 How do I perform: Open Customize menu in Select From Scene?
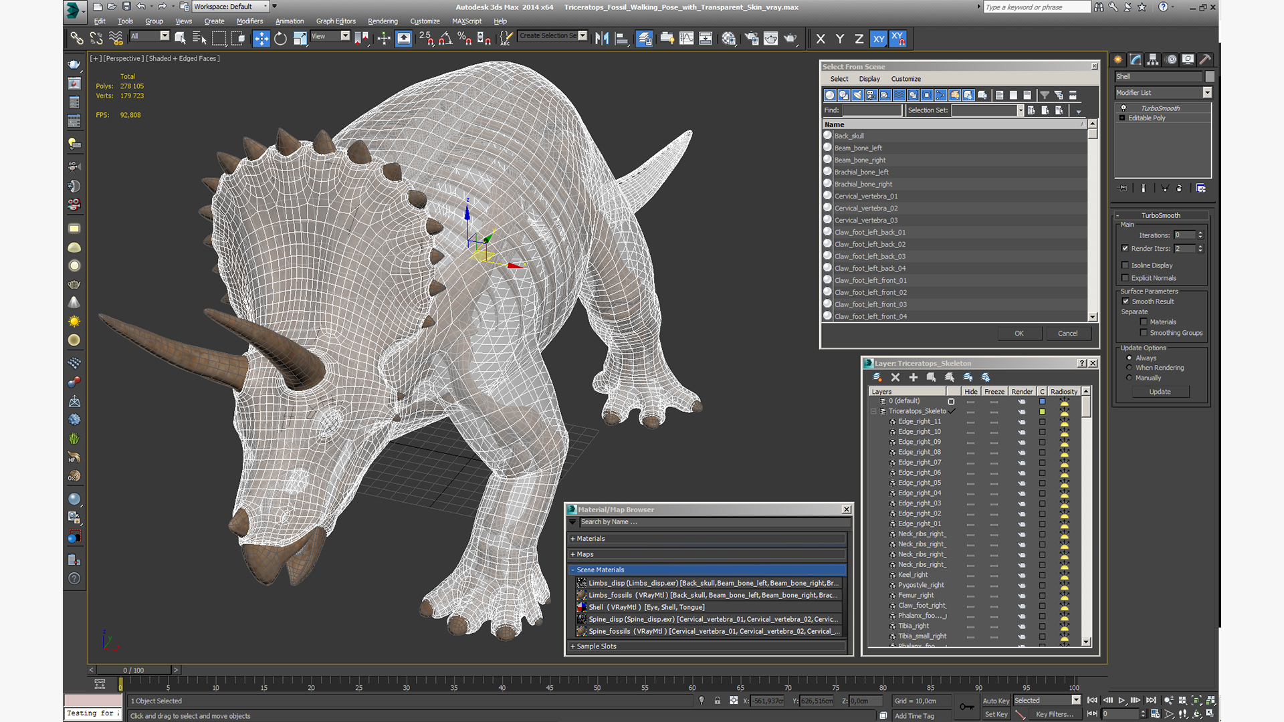click(905, 79)
